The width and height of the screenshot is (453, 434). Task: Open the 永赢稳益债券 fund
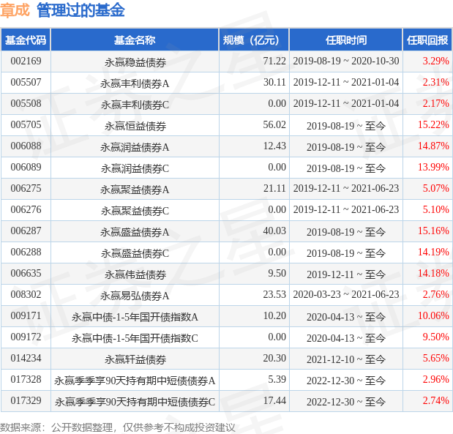(135, 61)
